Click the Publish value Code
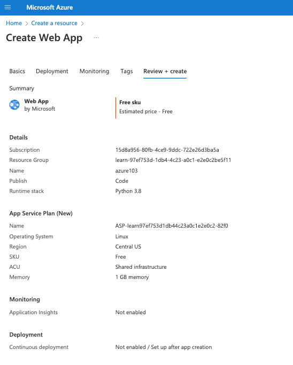Viewport: 293px width, 365px height. (x=122, y=181)
